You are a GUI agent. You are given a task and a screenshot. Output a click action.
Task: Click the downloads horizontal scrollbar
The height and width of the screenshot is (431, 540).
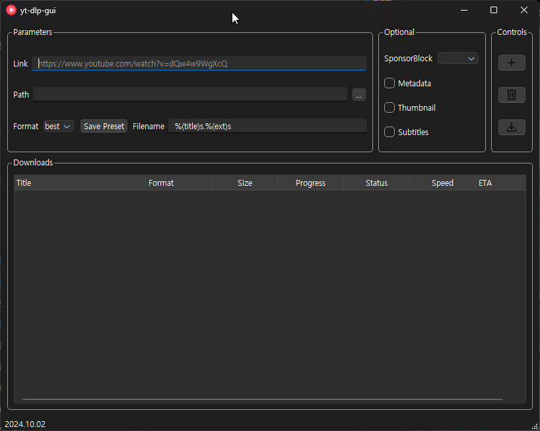(262, 399)
